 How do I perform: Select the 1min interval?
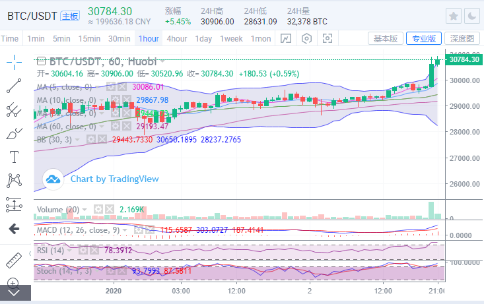pos(36,38)
